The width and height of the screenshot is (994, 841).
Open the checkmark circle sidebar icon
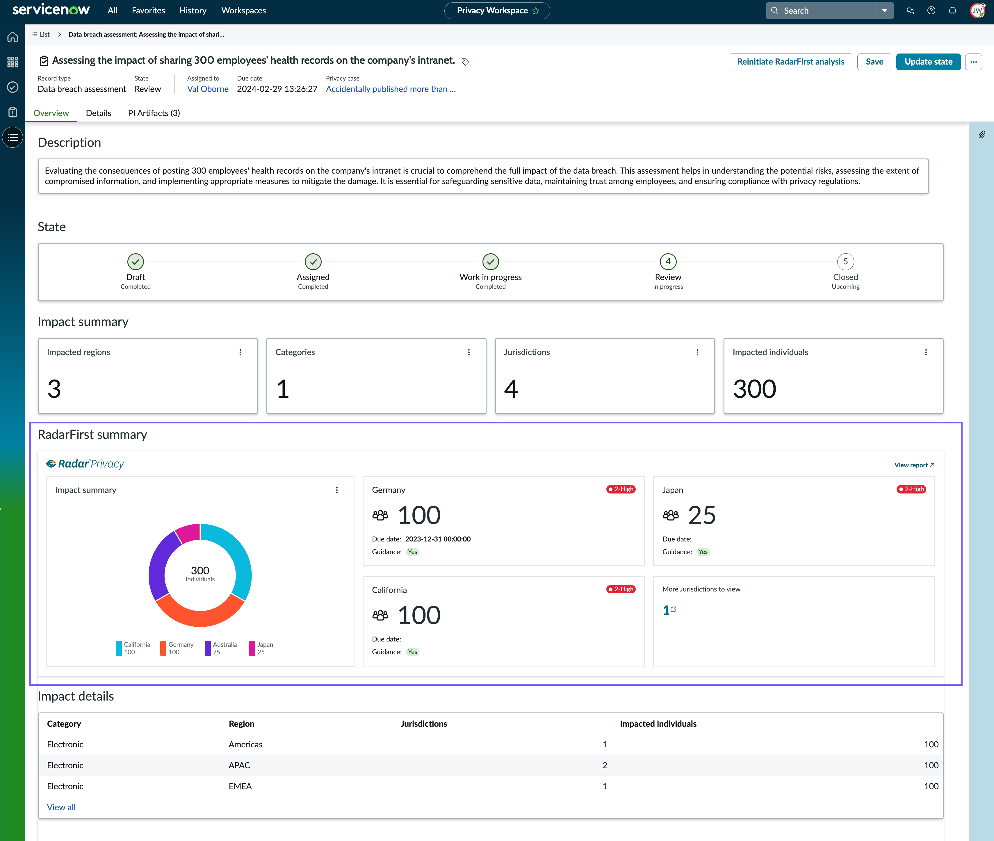pos(13,87)
